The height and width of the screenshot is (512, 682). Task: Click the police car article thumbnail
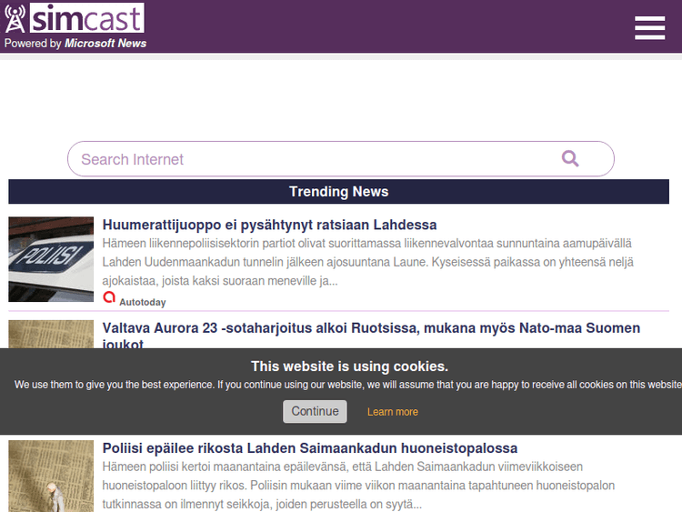51,259
